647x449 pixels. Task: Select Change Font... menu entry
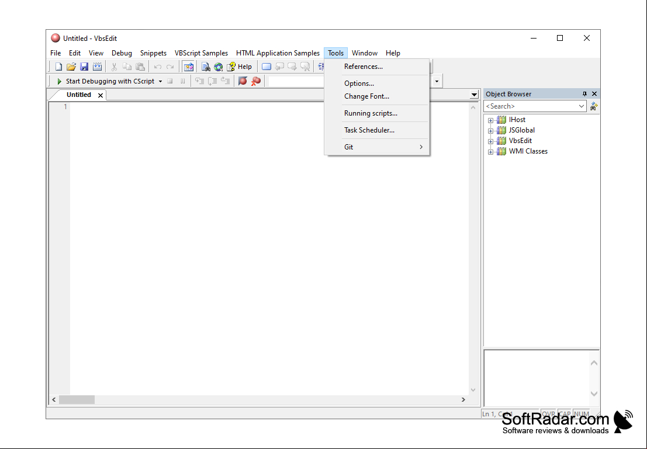tap(377, 96)
